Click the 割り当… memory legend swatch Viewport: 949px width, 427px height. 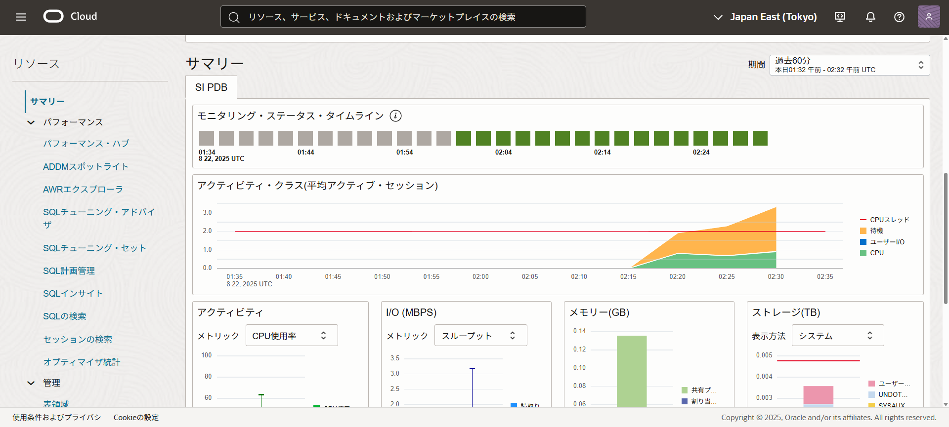(685, 401)
